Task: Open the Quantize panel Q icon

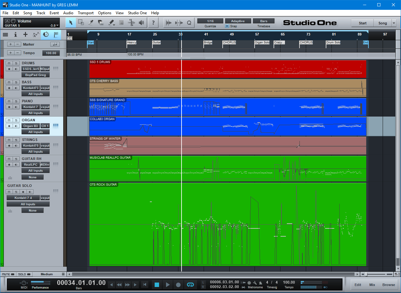Action: (x=189, y=22)
